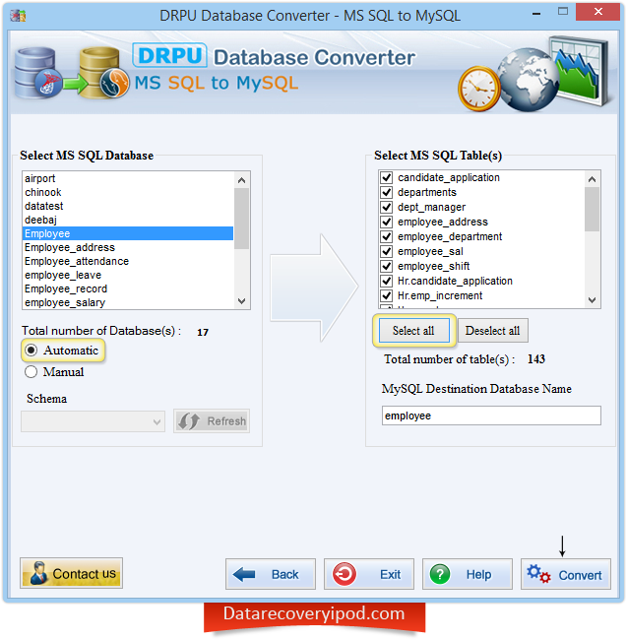Click the table list scrollbar thumb
The image size is (627, 640).
(593, 210)
